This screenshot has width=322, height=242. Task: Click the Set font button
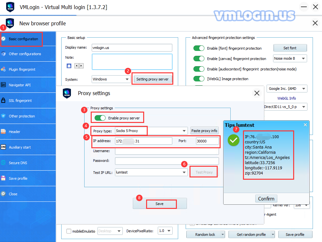pyautogui.click(x=290, y=48)
